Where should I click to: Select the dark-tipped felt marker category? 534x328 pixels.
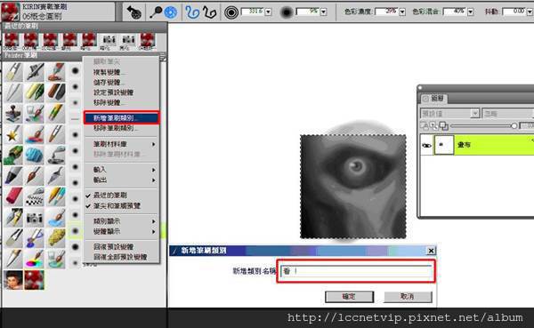click(x=13, y=176)
